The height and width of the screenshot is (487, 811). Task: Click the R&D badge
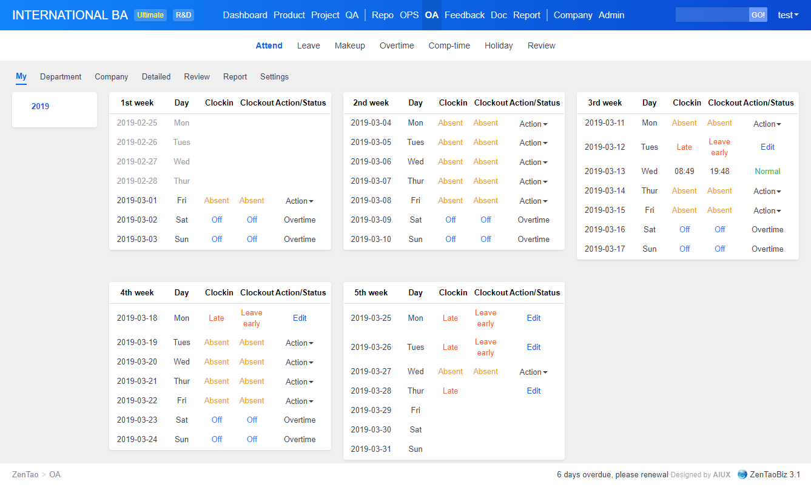183,15
